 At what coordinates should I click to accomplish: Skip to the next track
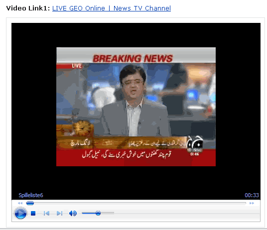click(59, 213)
